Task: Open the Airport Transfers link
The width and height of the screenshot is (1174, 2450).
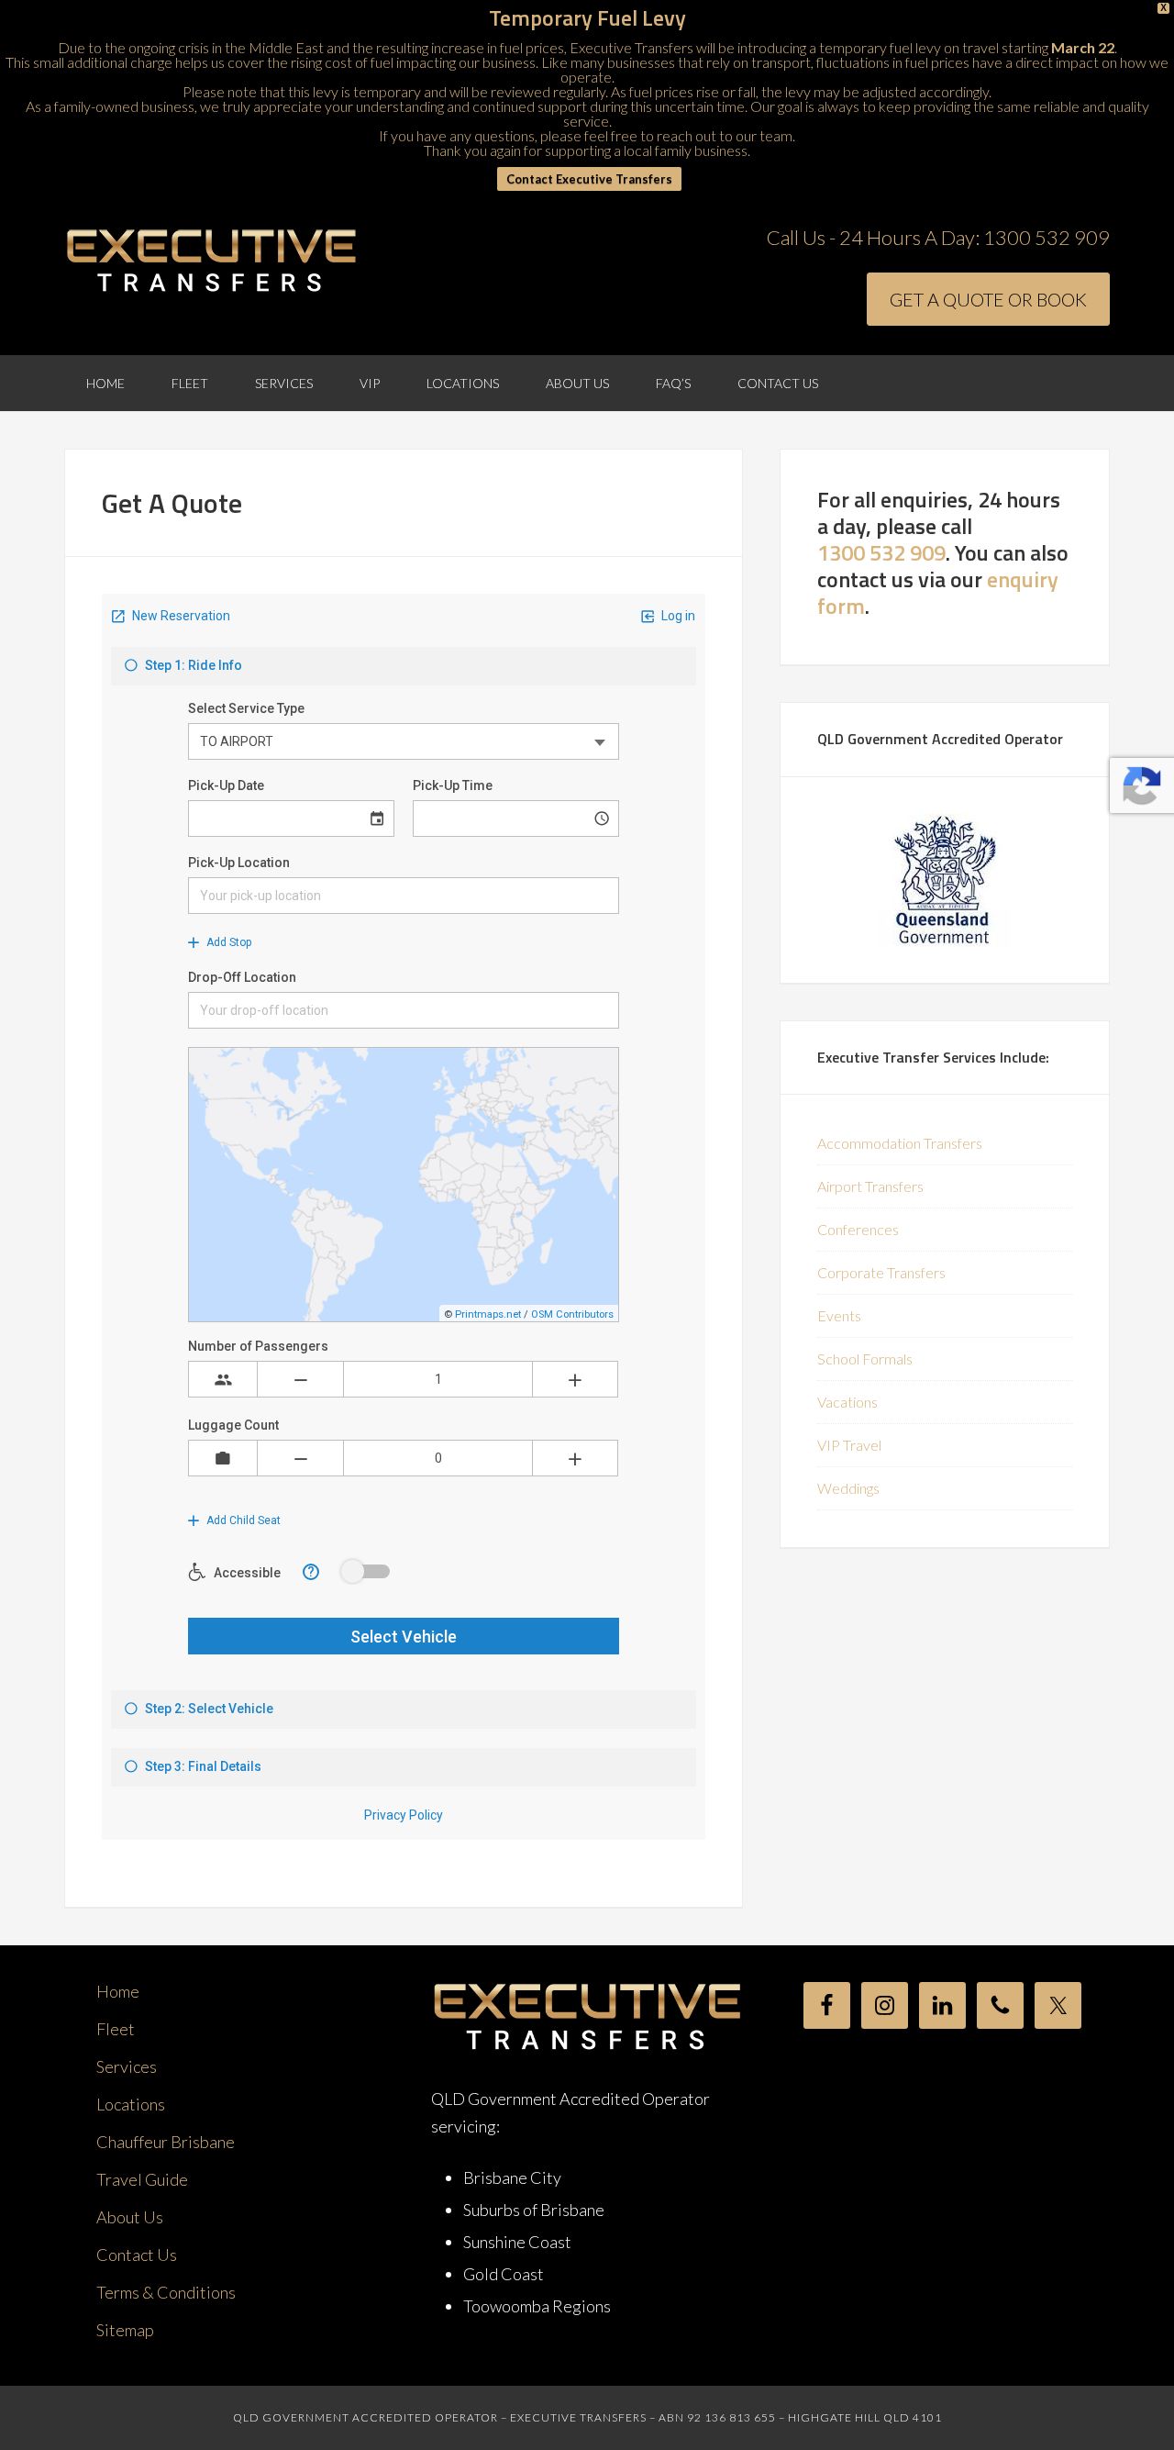Action: tap(869, 1187)
